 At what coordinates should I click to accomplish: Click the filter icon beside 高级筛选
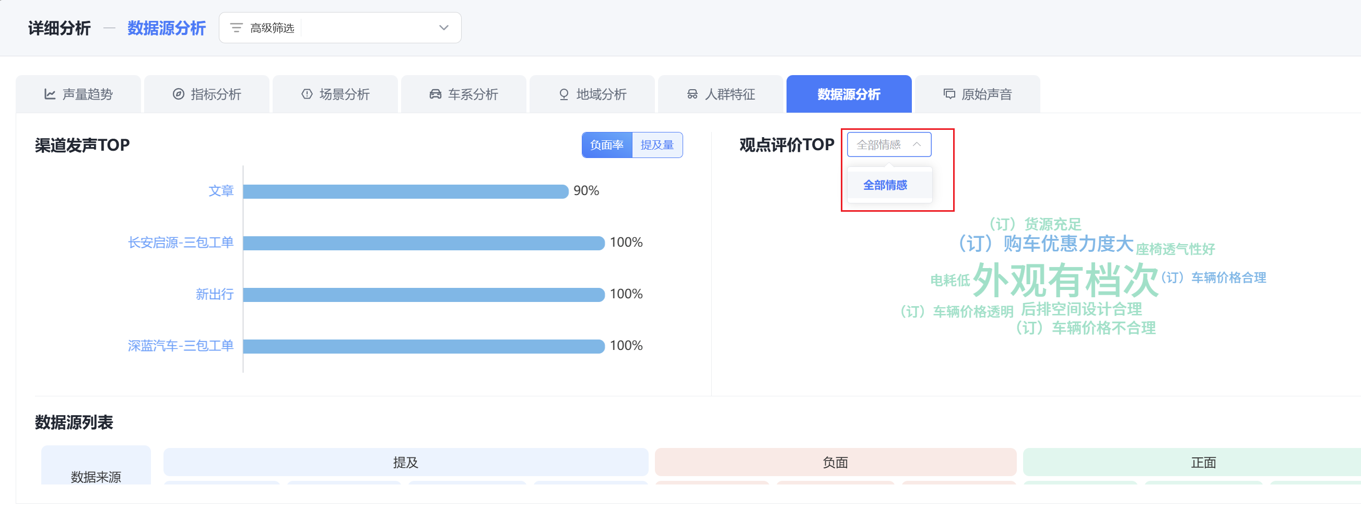[236, 28]
